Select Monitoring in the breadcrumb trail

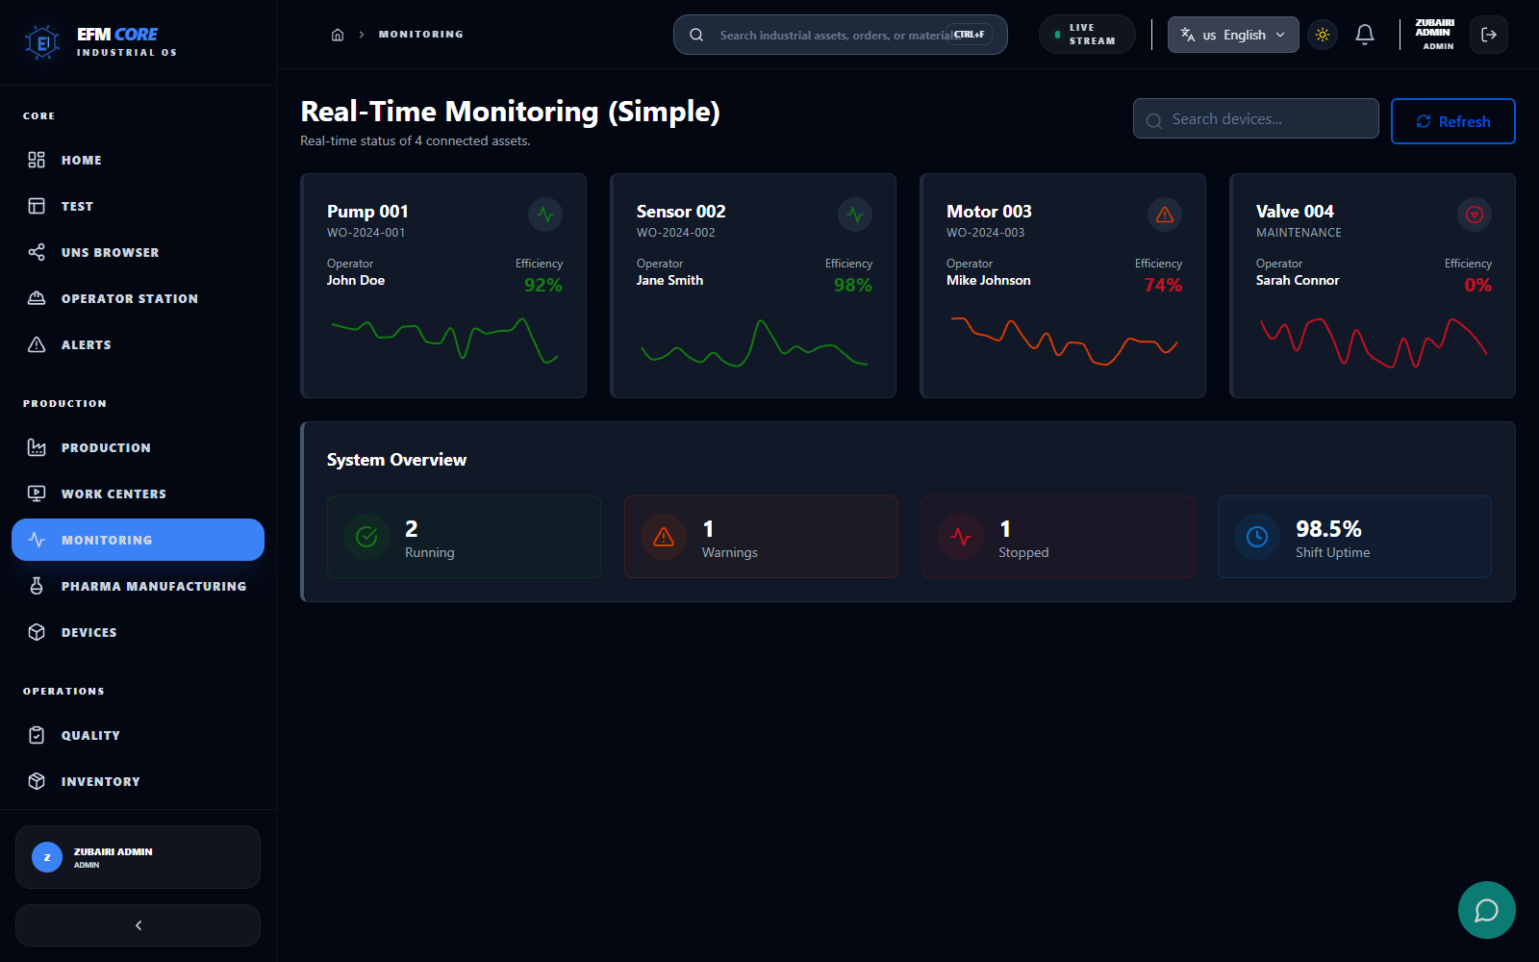pos(420,34)
